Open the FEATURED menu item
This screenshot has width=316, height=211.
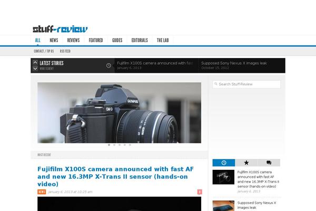click(96, 41)
